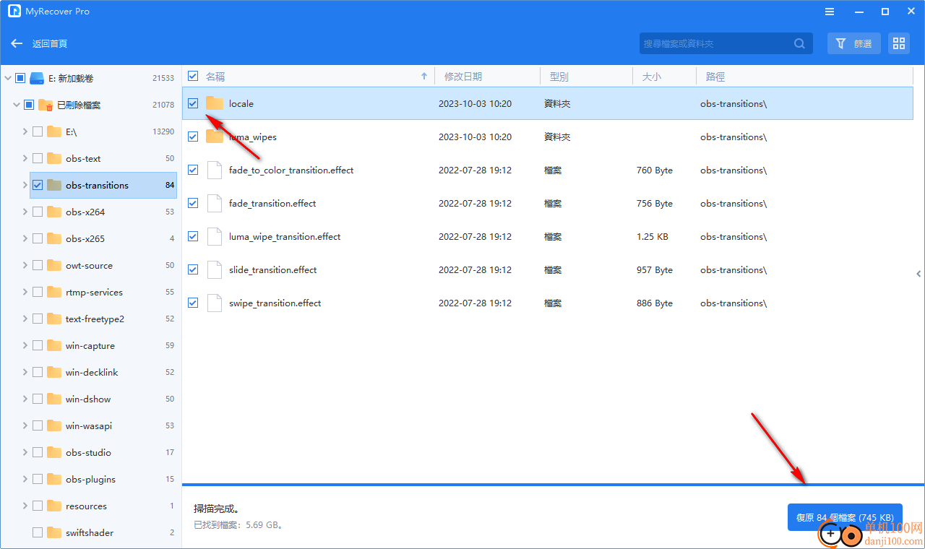Uncheck the select-all checkbox in header
This screenshot has height=549, width=925.
click(193, 76)
